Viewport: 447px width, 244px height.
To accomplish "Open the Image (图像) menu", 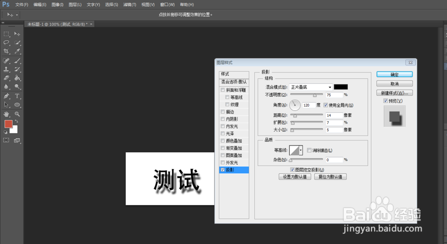I will [x=57, y=4].
